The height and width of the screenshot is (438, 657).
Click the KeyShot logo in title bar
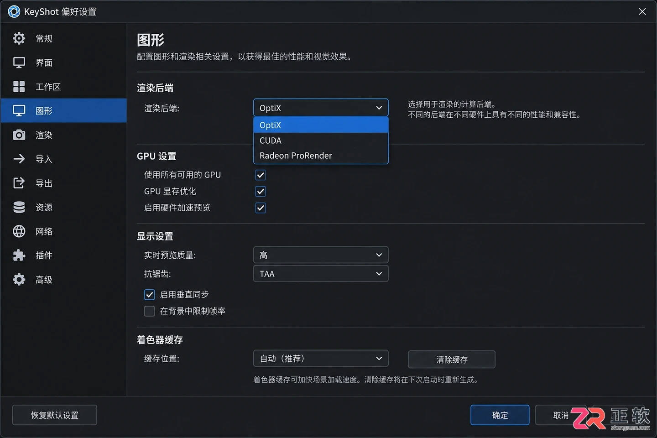pos(14,11)
